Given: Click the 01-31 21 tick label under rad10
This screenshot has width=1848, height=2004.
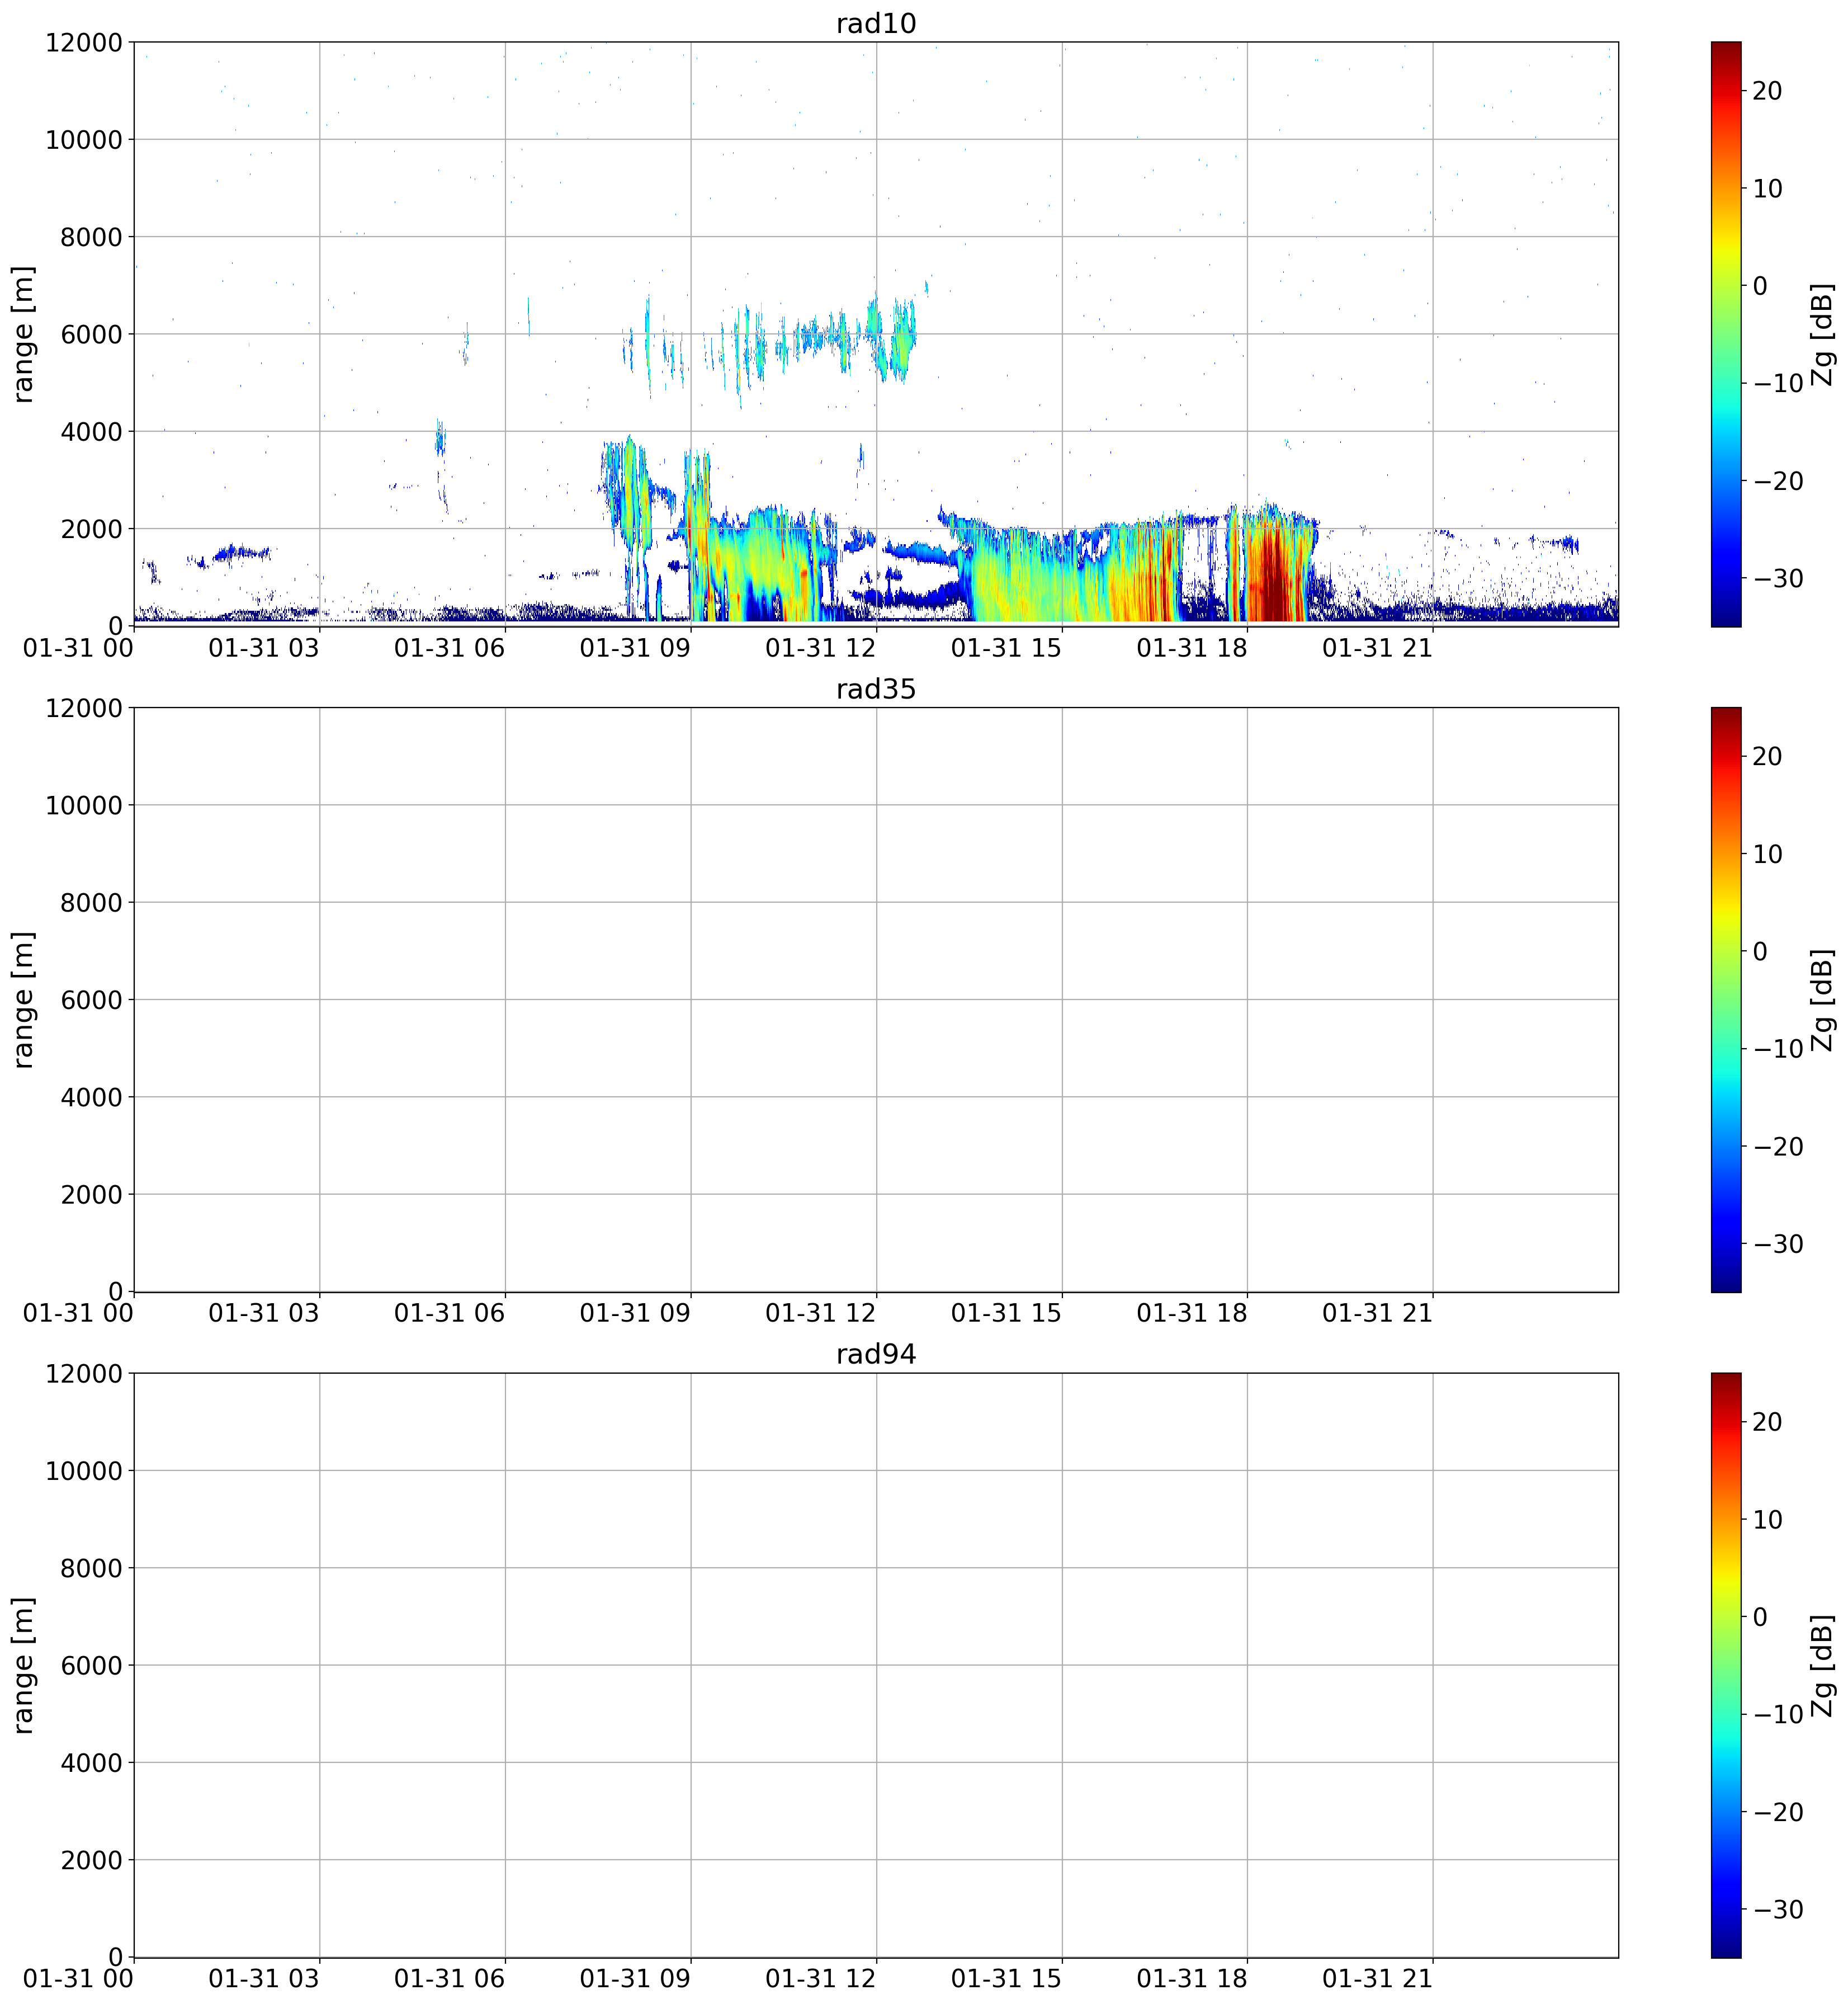Looking at the screenshot, I should (x=1378, y=647).
